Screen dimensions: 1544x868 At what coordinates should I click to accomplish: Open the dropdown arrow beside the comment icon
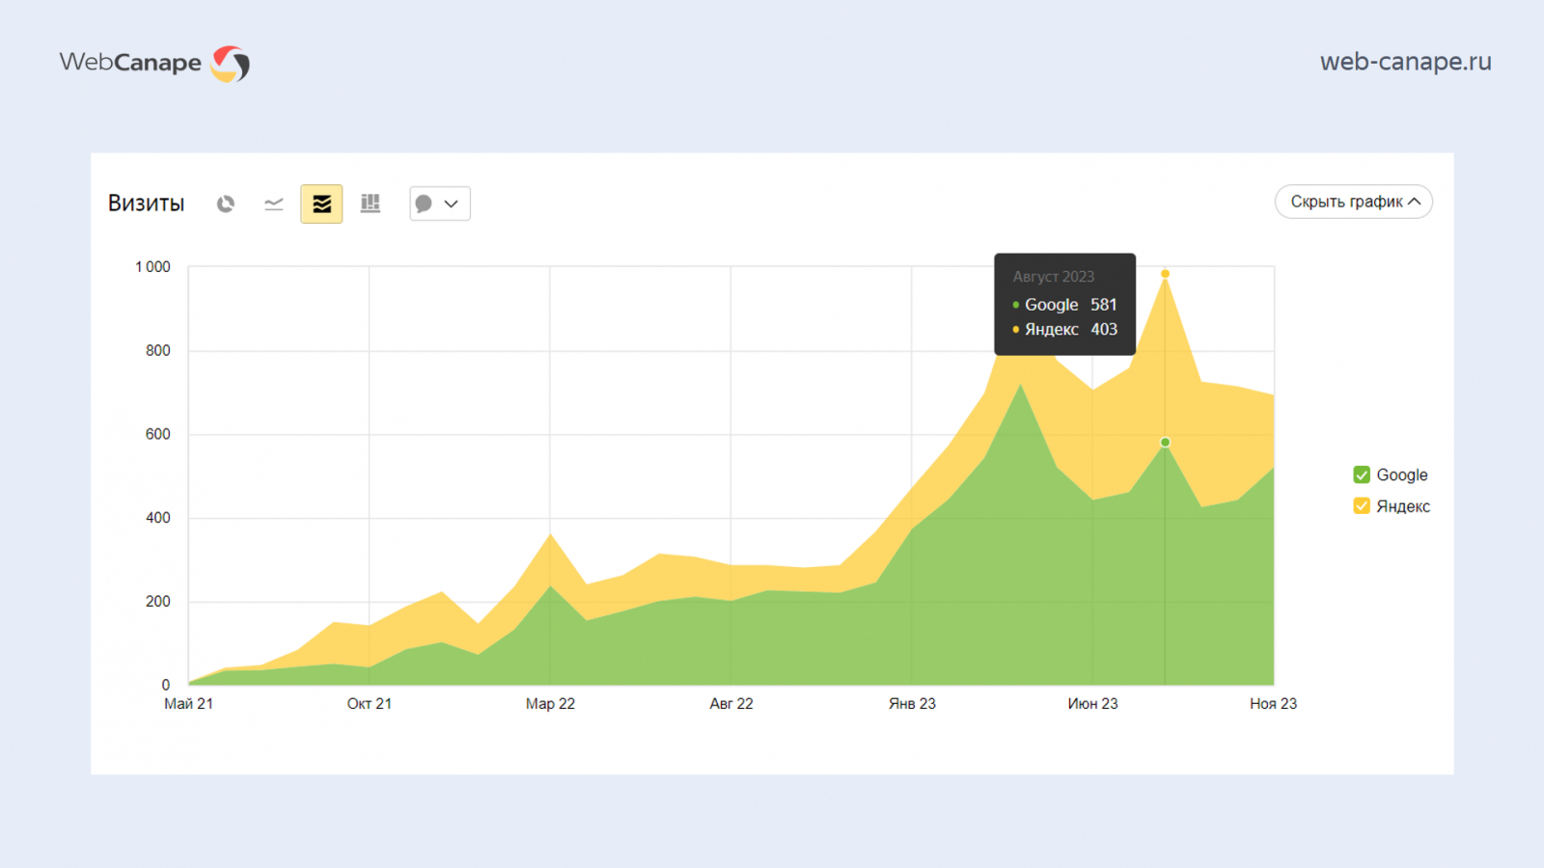(x=452, y=203)
